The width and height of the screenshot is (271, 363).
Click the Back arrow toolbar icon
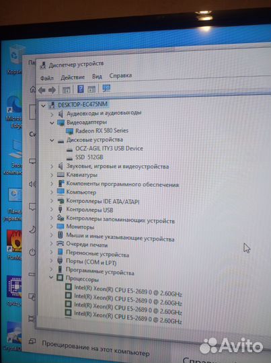(42, 90)
